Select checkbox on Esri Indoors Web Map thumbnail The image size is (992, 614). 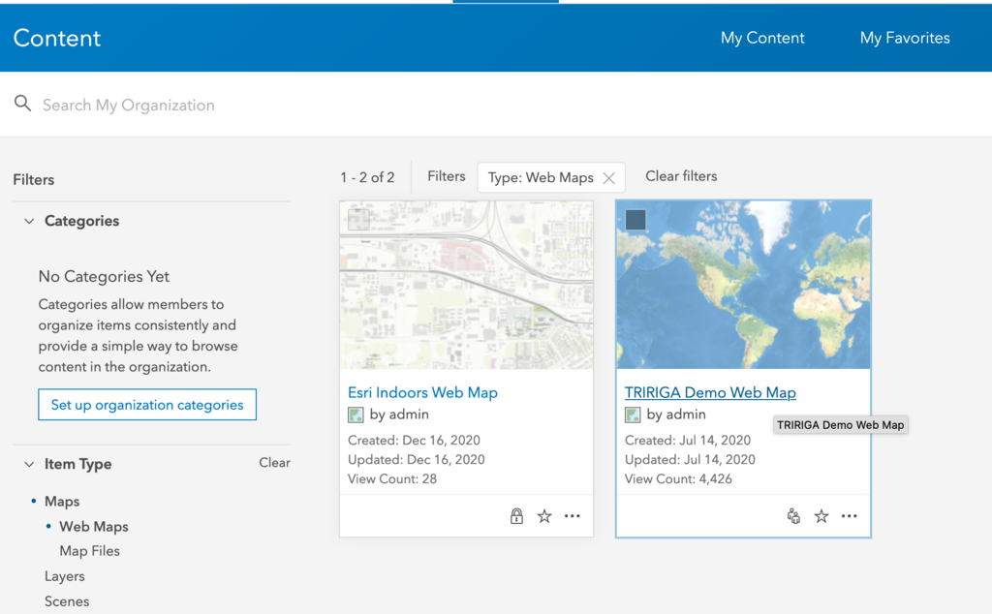coord(358,220)
